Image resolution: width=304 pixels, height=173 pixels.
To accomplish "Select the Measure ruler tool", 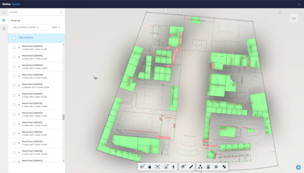I will coord(191,167).
